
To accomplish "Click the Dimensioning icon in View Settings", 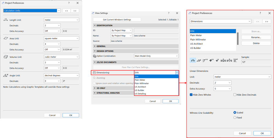I will (x=95, y=72).
